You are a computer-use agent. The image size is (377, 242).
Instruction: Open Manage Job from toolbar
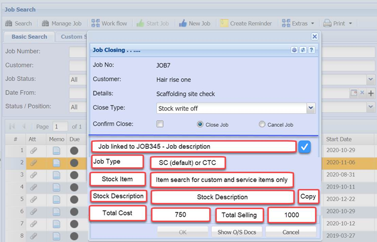[x=45, y=24]
